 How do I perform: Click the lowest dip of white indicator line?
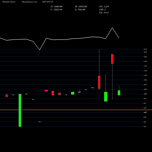[40, 50]
